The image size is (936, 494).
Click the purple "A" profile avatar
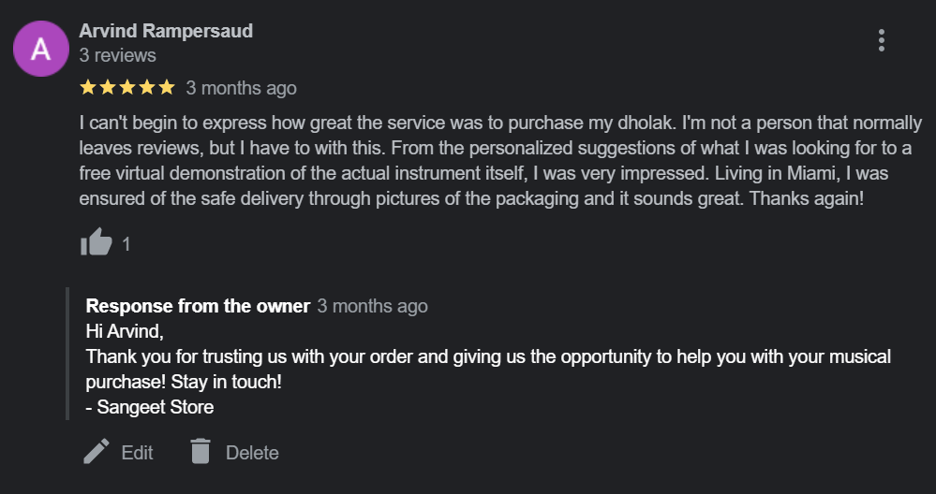(x=41, y=49)
